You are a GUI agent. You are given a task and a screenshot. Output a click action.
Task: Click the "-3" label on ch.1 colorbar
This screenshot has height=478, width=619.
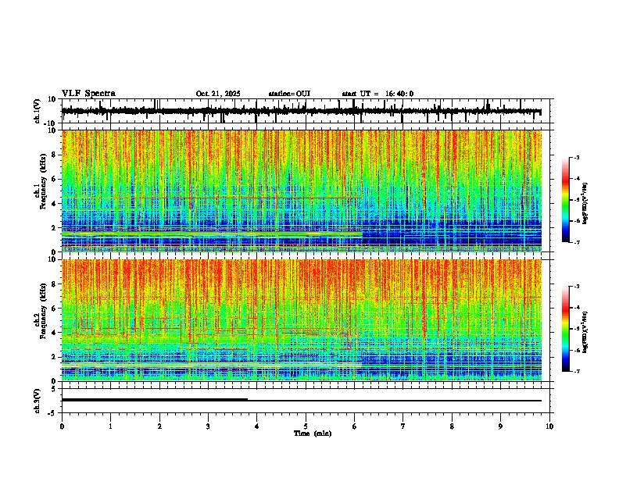pyautogui.click(x=576, y=158)
